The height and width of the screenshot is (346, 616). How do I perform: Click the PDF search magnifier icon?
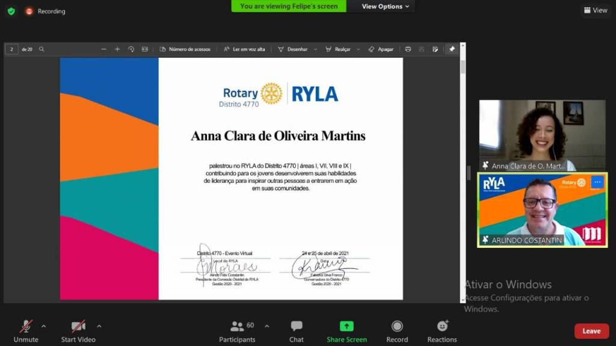pos(42,49)
